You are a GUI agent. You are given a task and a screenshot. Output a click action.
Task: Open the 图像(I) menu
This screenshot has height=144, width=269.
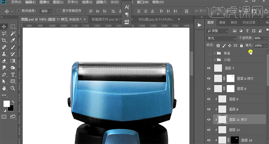44,2
